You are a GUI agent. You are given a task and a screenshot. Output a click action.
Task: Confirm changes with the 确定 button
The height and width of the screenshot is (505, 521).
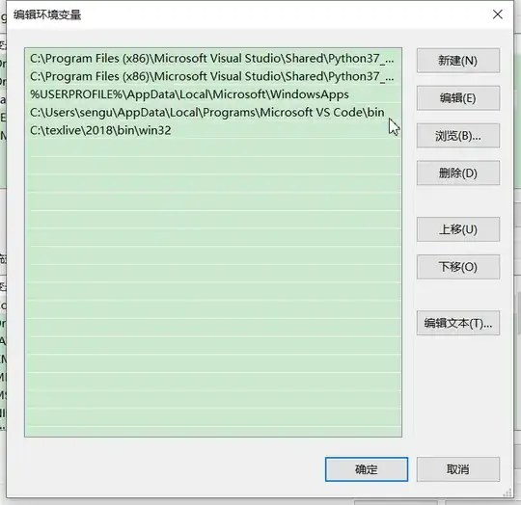367,469
